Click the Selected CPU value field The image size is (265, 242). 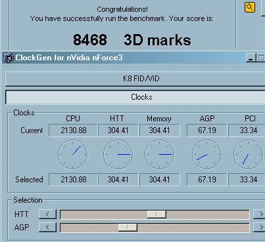tap(73, 180)
